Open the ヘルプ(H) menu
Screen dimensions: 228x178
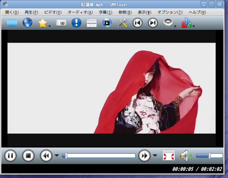[197, 12]
